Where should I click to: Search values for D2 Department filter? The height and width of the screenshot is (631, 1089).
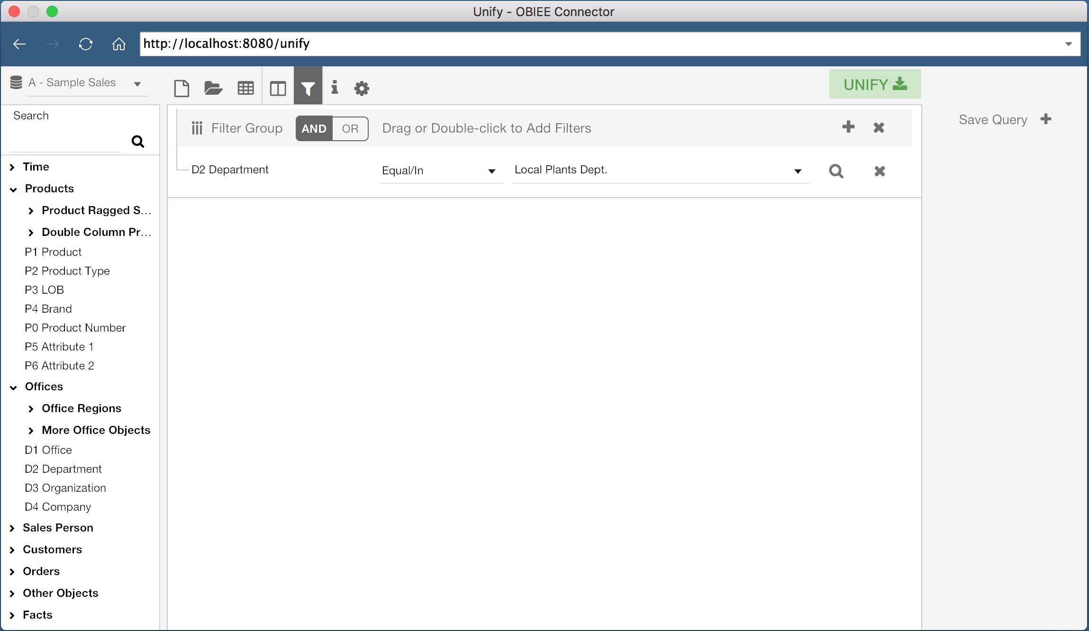tap(836, 171)
